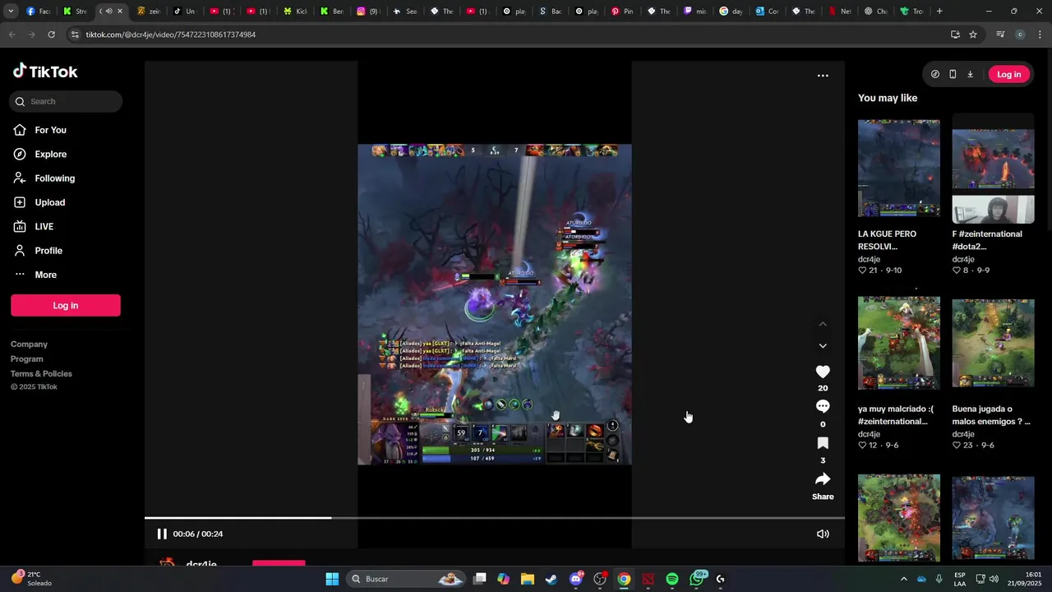This screenshot has height=592, width=1052.
Task: Open the Following feed
Action: pos(54,178)
